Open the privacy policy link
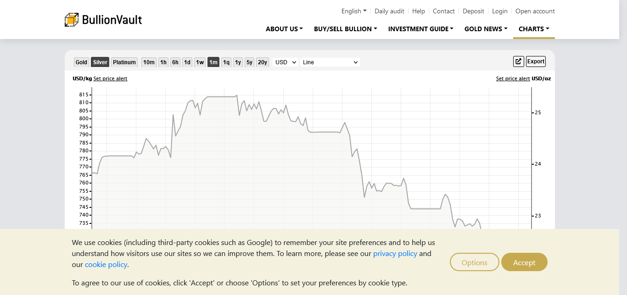This screenshot has height=295, width=627. click(x=395, y=253)
